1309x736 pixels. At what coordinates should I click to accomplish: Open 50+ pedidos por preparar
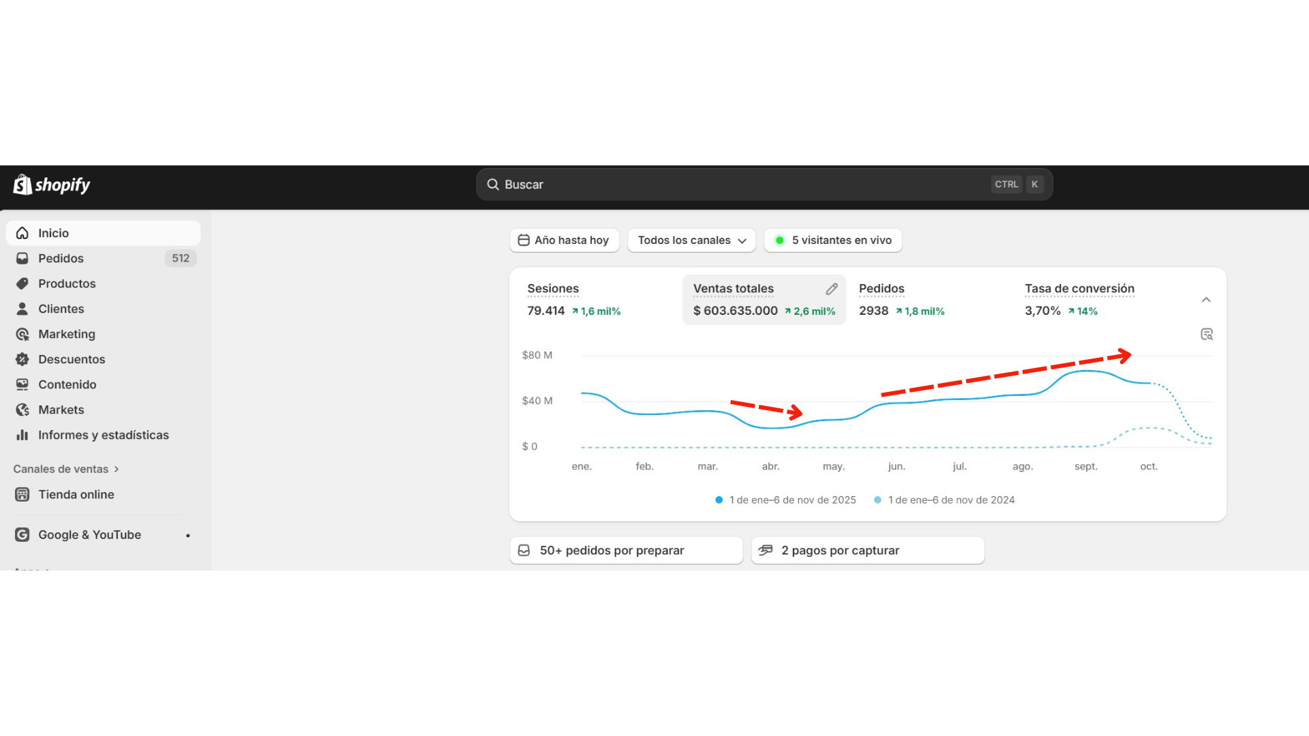point(627,550)
